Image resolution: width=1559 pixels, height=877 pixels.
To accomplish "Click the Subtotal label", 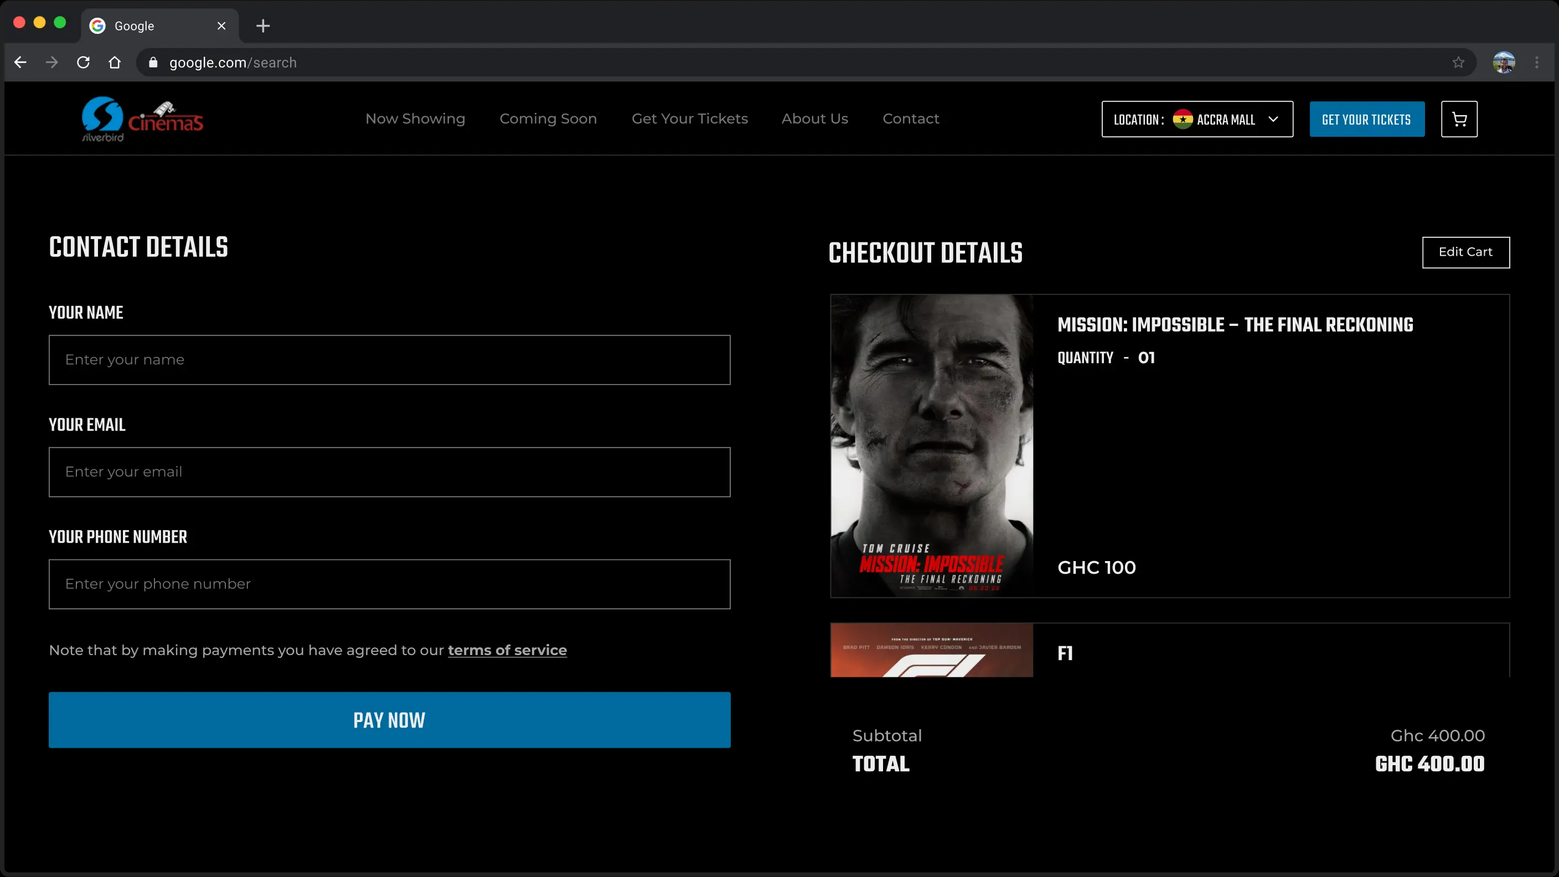I will pyautogui.click(x=887, y=735).
